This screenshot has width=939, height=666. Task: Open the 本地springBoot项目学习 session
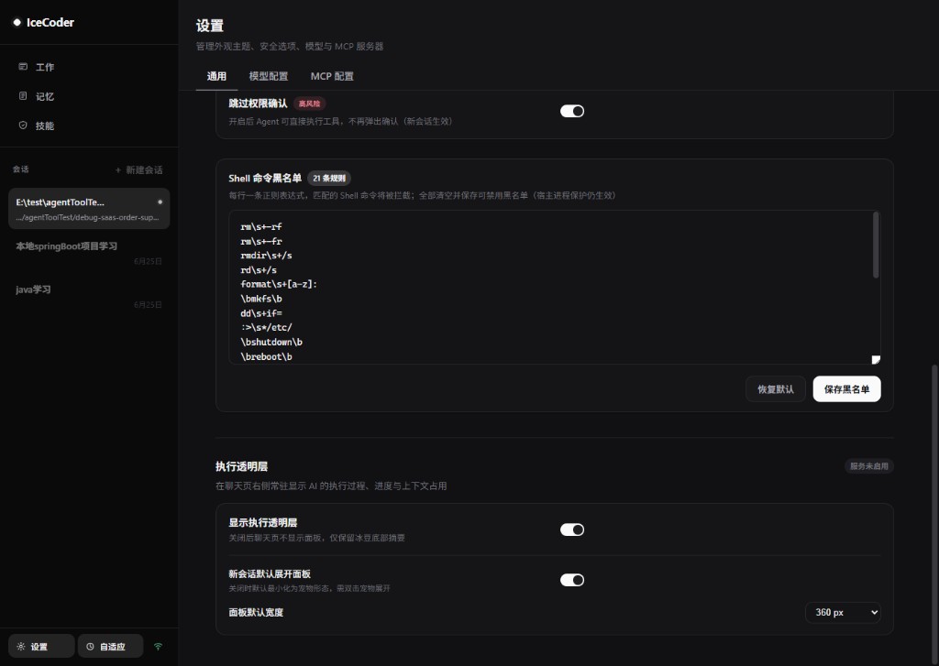(x=89, y=253)
